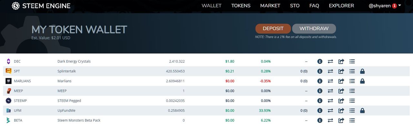Click the UFM token icon

[x=8, y=111]
